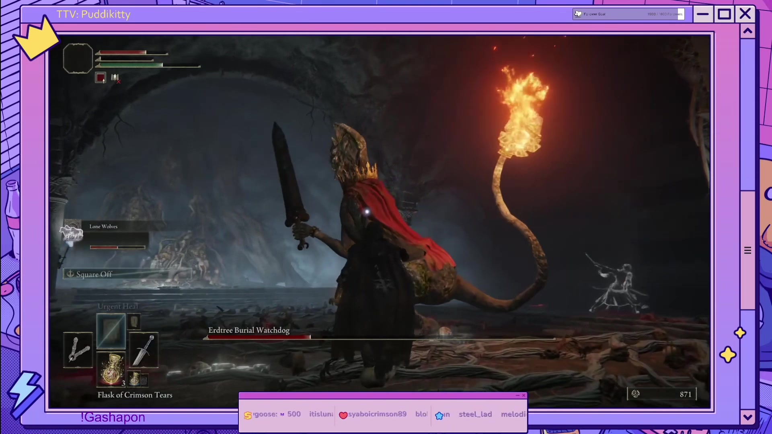The height and width of the screenshot is (434, 772).
Task: Minimize the small ticker window
Action: click(x=517, y=395)
